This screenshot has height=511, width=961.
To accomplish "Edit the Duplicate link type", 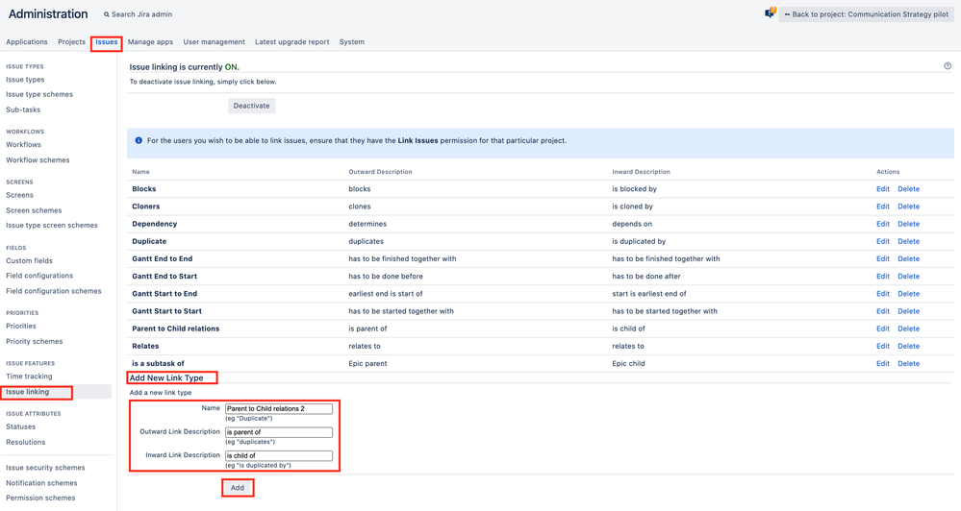I will click(882, 242).
